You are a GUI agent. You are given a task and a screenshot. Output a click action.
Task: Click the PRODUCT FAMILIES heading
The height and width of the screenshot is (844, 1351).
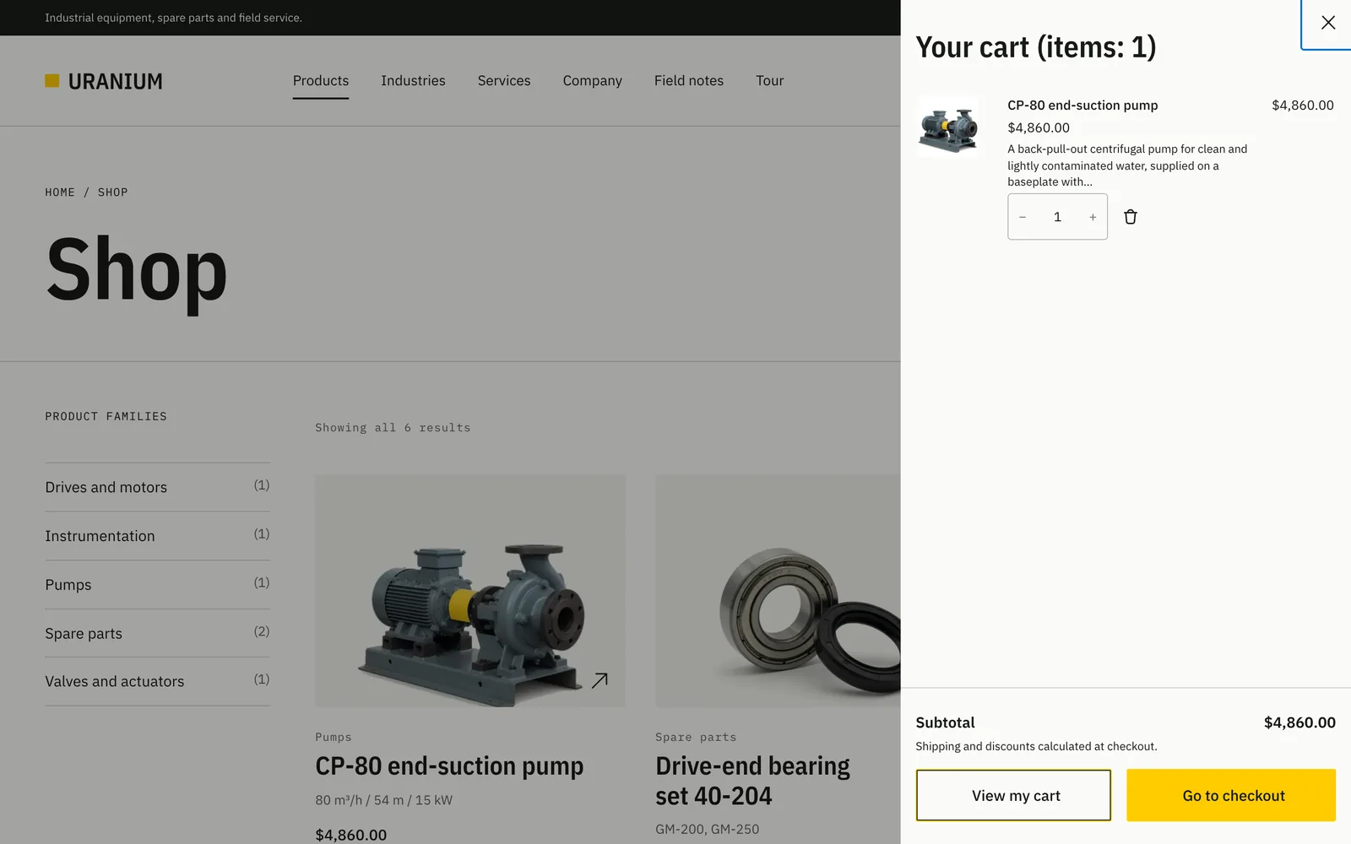[x=106, y=416]
